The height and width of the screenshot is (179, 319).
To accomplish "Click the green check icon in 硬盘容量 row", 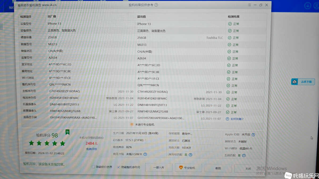I will click(x=229, y=38).
